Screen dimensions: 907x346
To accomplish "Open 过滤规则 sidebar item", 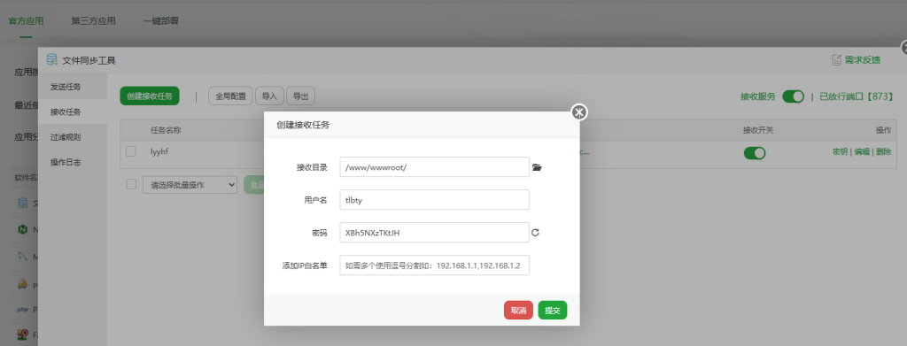I will [x=73, y=137].
